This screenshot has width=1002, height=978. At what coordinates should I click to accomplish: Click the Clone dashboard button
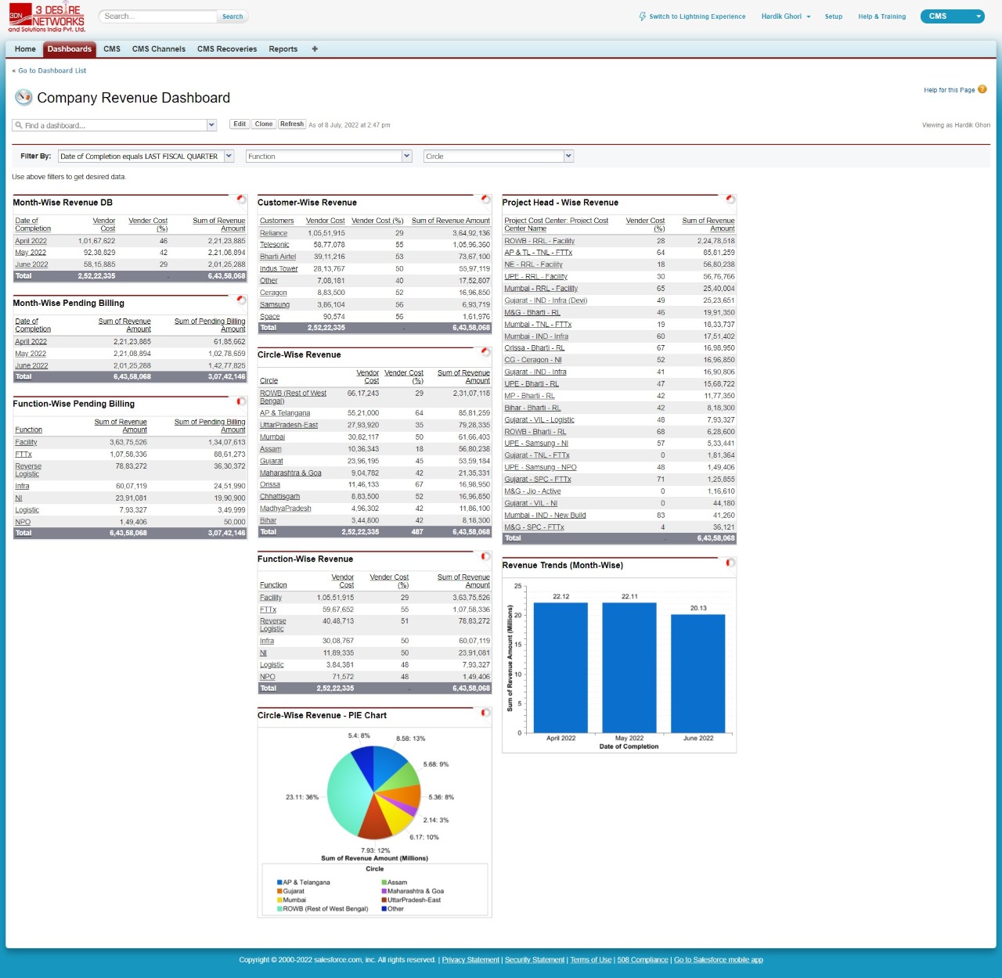[x=264, y=124]
